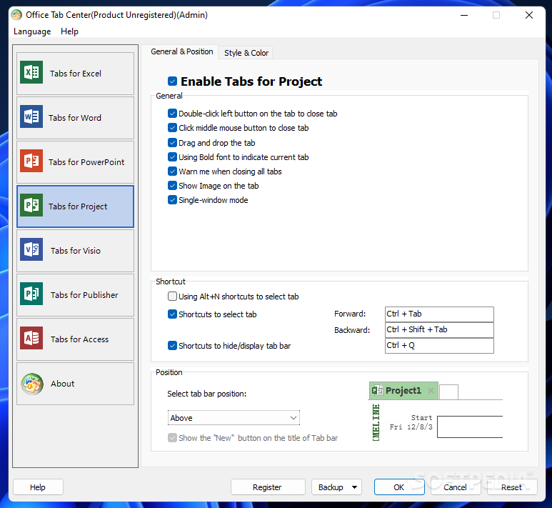This screenshot has height=508, width=552.
Task: Confirm settings with OK button
Action: click(x=399, y=487)
